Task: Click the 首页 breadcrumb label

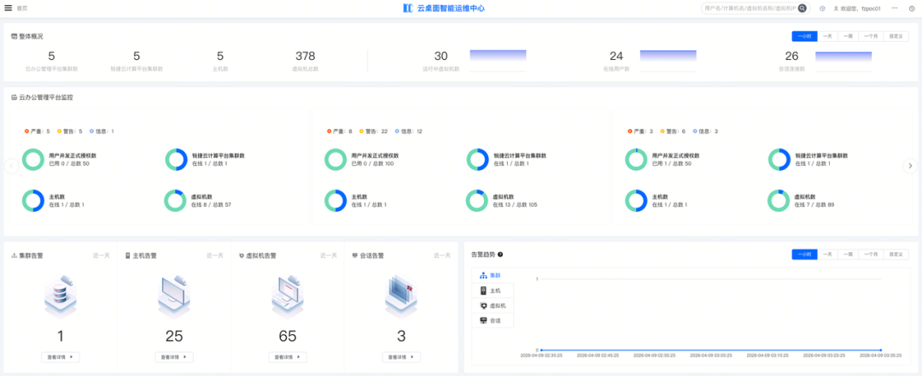Action: point(21,9)
